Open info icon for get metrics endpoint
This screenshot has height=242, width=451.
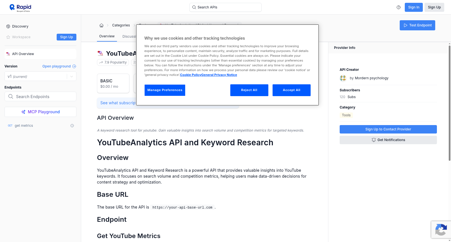(72, 126)
